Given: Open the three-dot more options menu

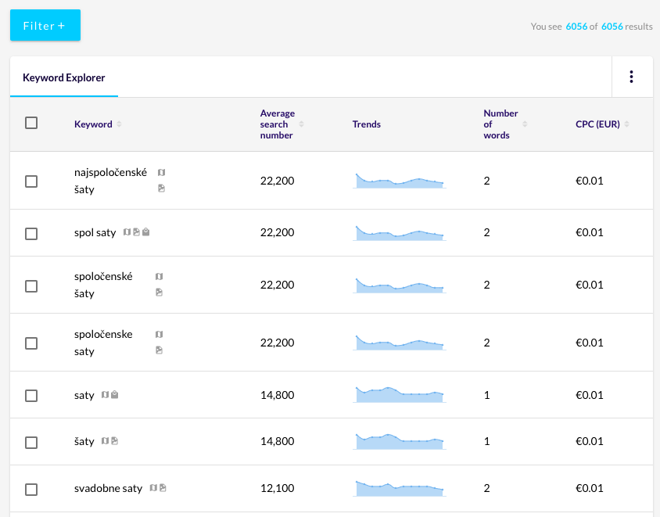Looking at the screenshot, I should click(631, 77).
